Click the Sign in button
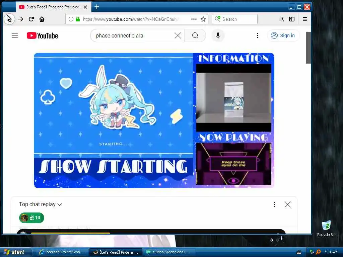The image size is (343, 257). point(283,35)
